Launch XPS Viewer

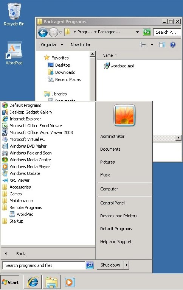(16, 180)
